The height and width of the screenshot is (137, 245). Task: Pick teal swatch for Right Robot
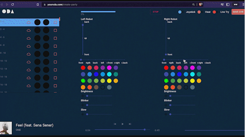pos(199,74)
